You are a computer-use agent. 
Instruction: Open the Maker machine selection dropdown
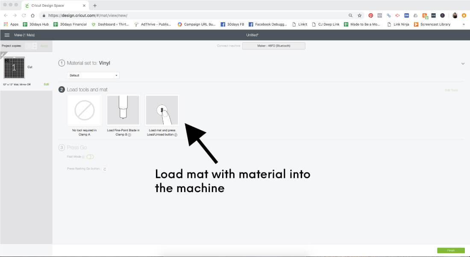click(x=273, y=46)
